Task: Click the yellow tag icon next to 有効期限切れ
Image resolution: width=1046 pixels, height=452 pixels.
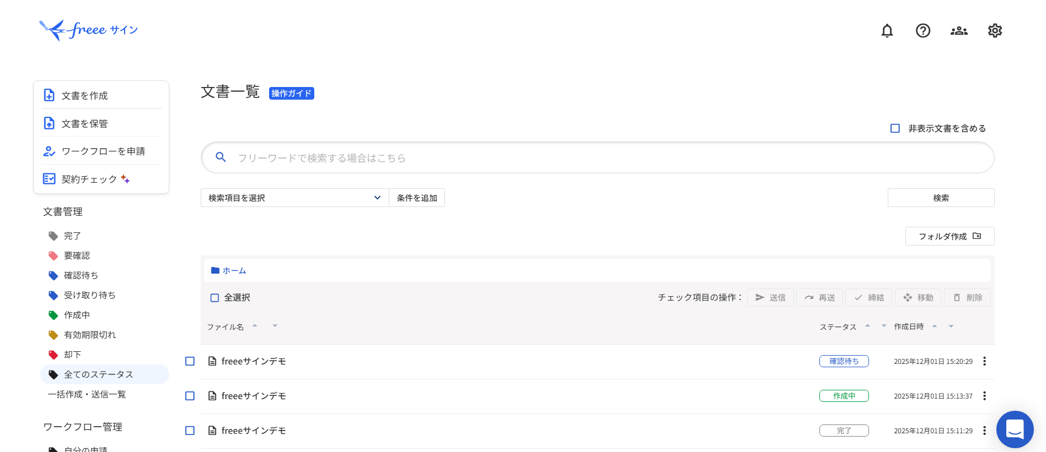Action: pos(53,335)
